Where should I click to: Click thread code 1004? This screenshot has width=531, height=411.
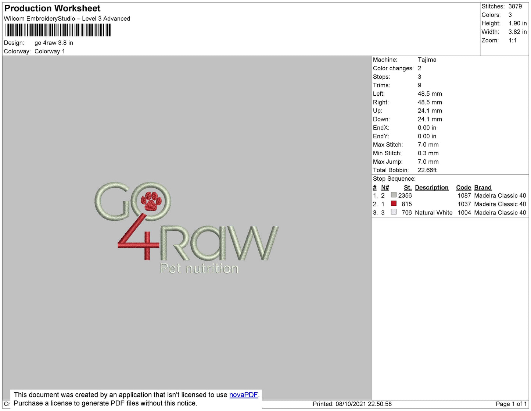pyautogui.click(x=464, y=213)
